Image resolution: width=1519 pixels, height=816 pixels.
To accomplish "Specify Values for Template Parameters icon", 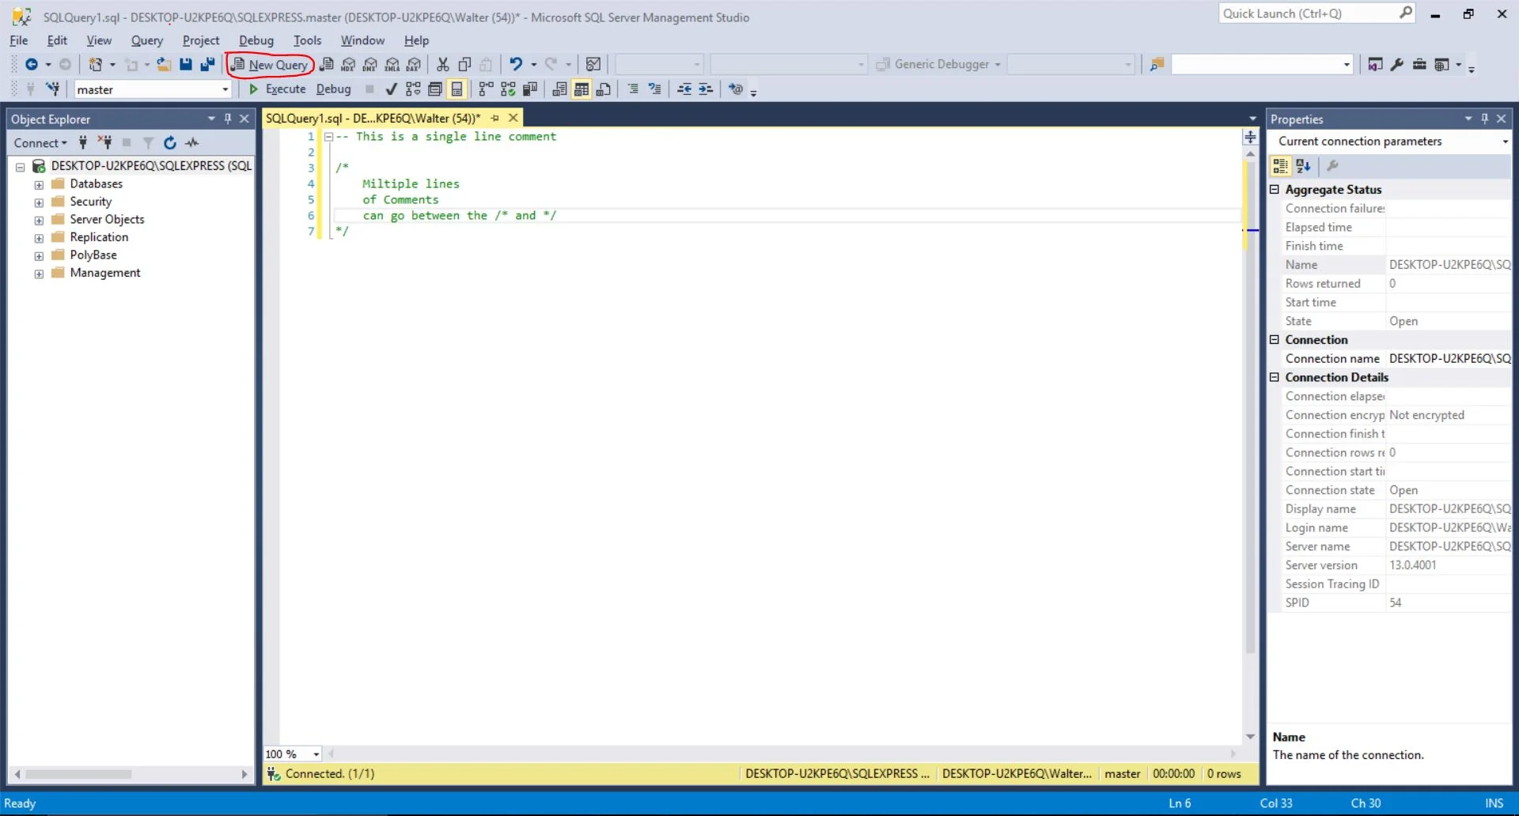I will [x=736, y=89].
